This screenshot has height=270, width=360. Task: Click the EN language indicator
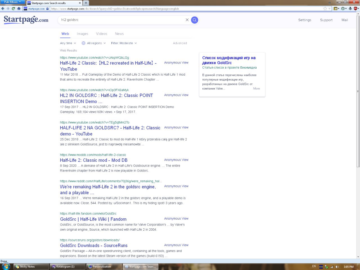click(314, 266)
